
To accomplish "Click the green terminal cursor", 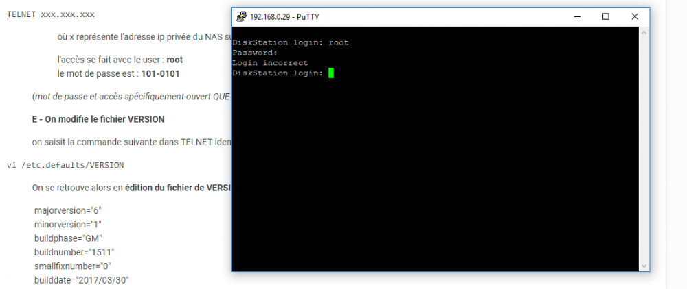I will pyautogui.click(x=331, y=73).
